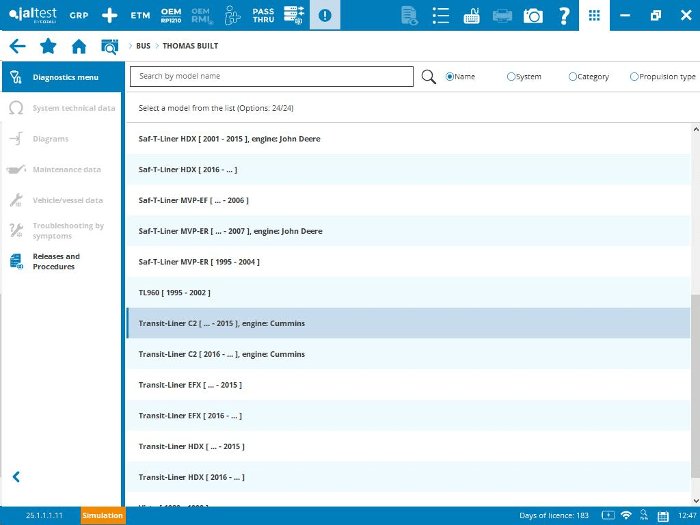The image size is (700, 525).
Task: Open the camera screenshot tool
Action: (533, 15)
